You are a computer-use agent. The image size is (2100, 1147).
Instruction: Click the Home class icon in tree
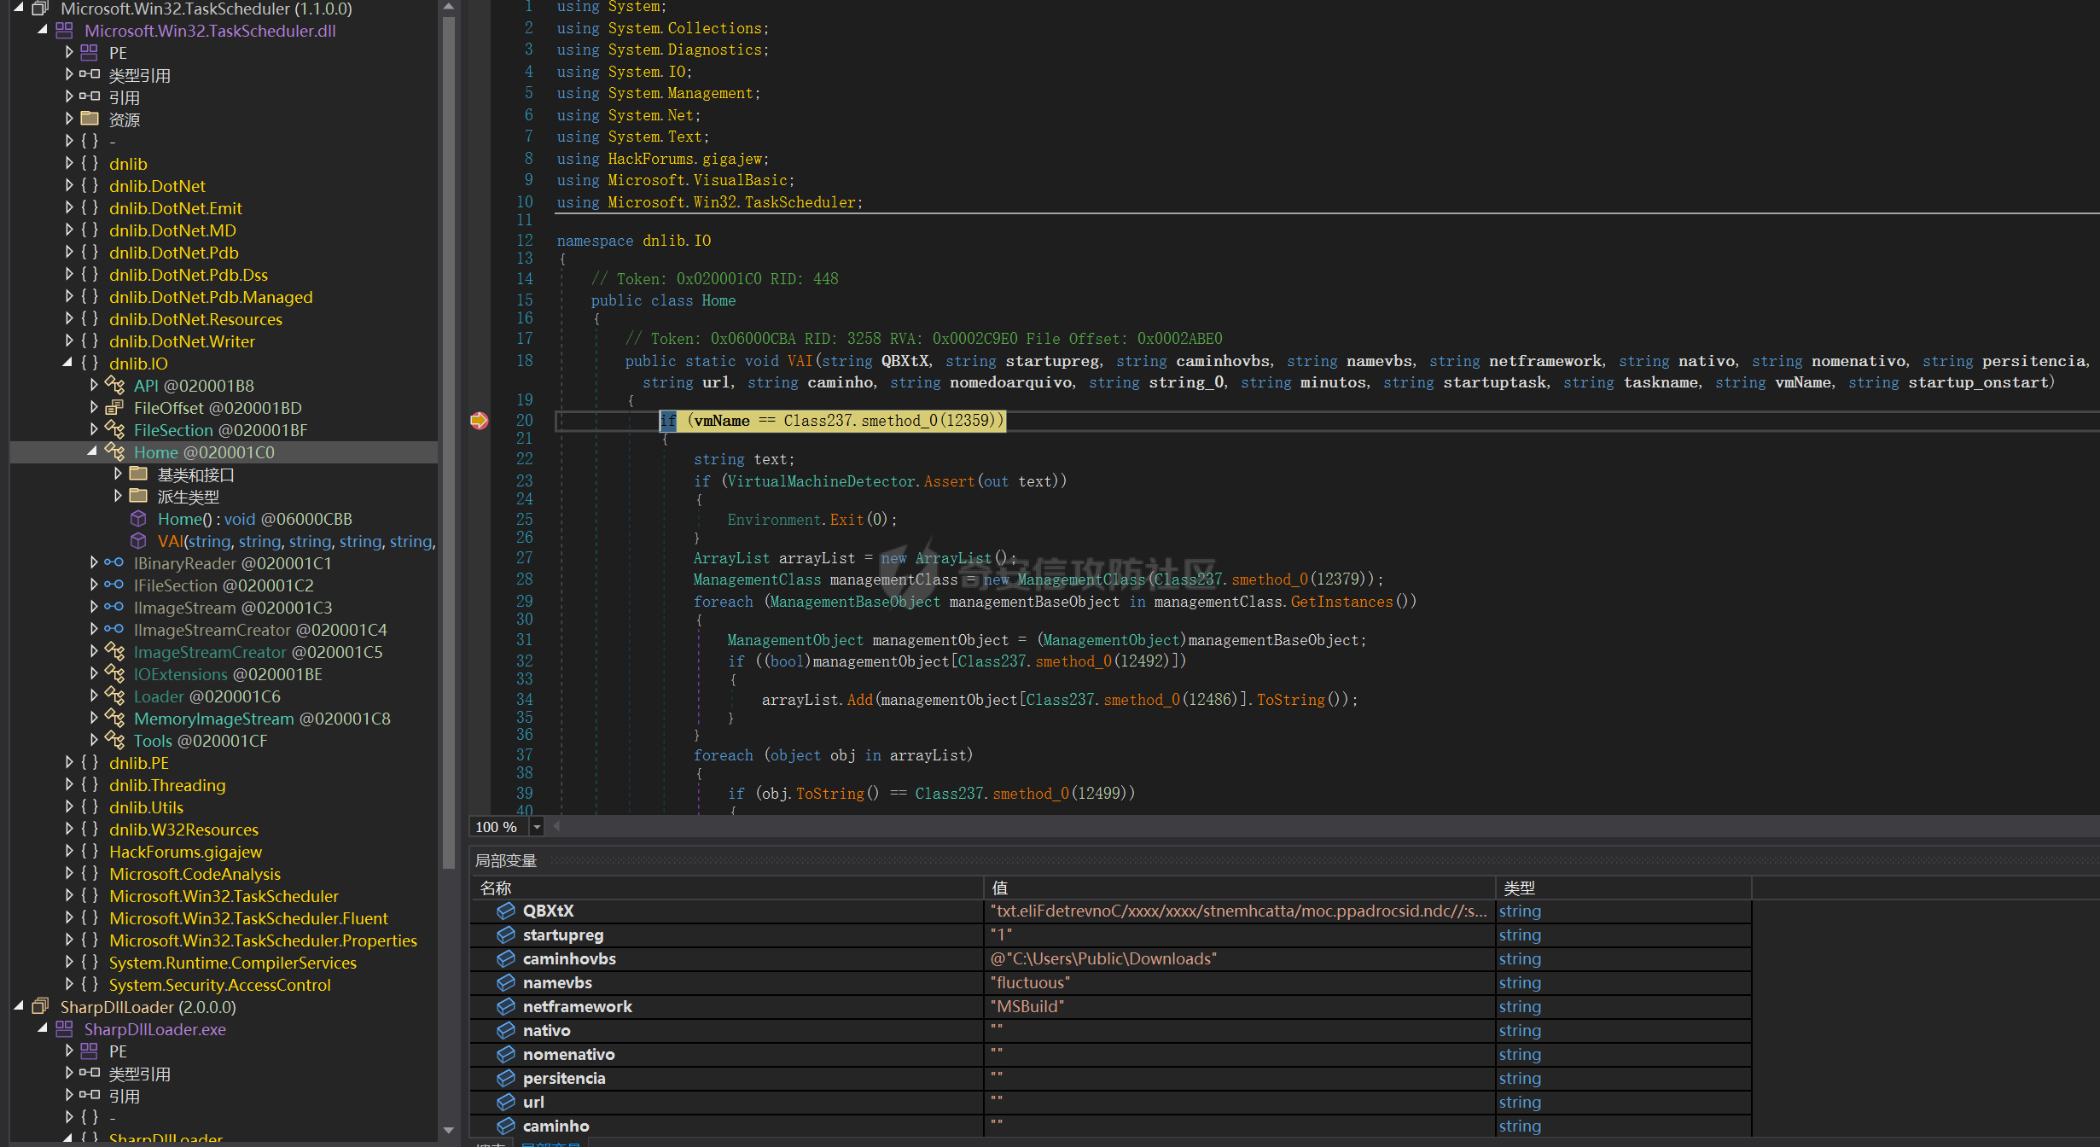[x=115, y=452]
